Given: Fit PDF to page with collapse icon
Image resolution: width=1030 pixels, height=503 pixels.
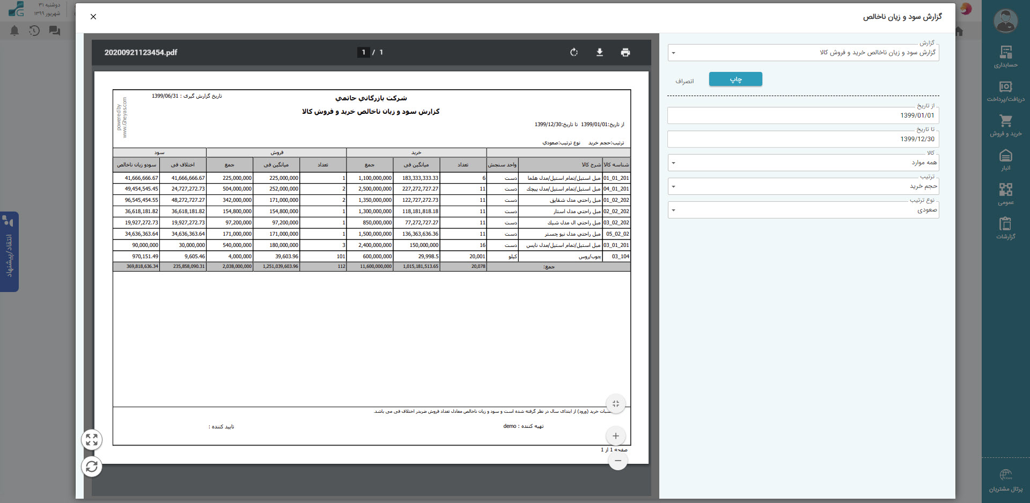Looking at the screenshot, I should [x=616, y=404].
